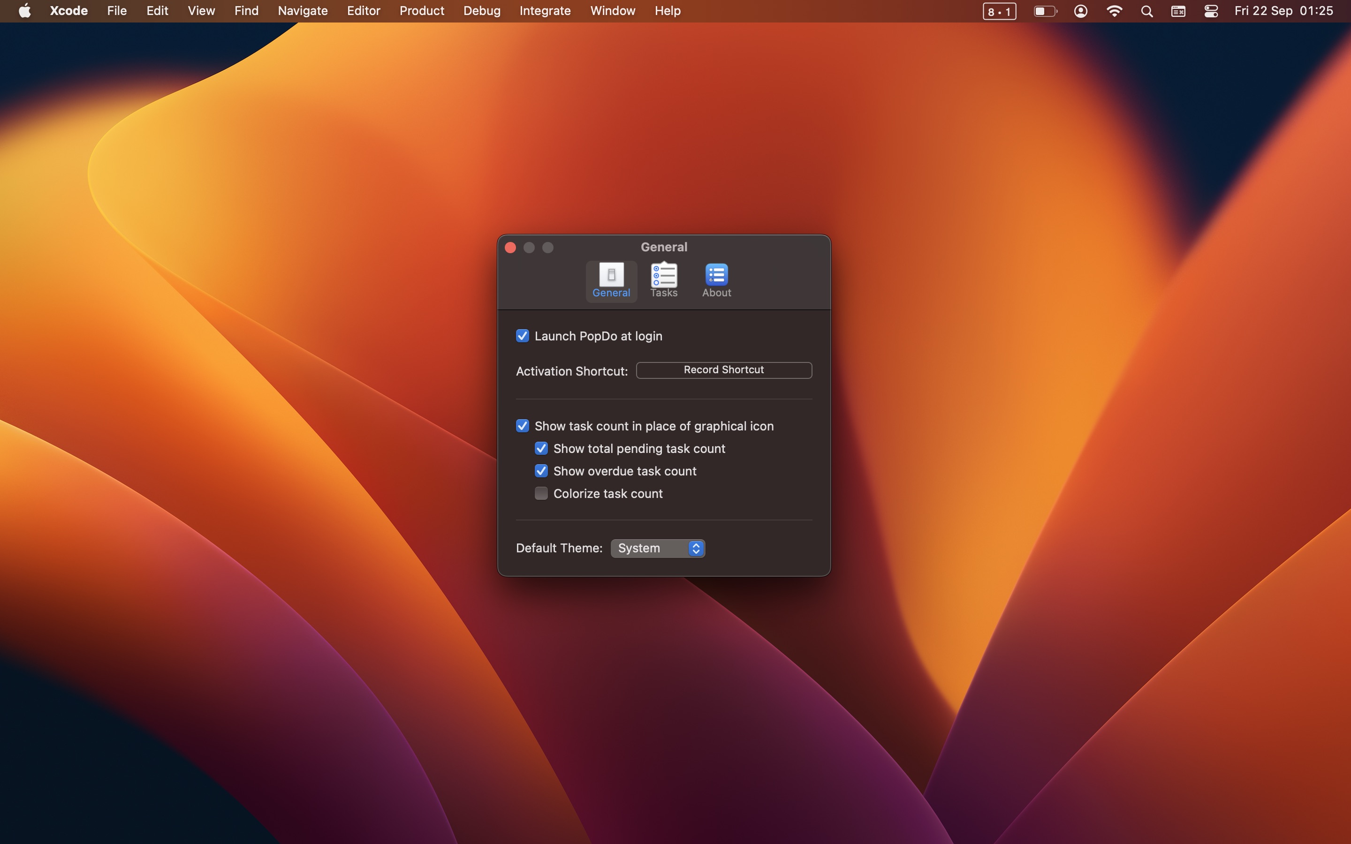Disable Show overdue task count
Viewport: 1351px width, 844px height.
(541, 471)
